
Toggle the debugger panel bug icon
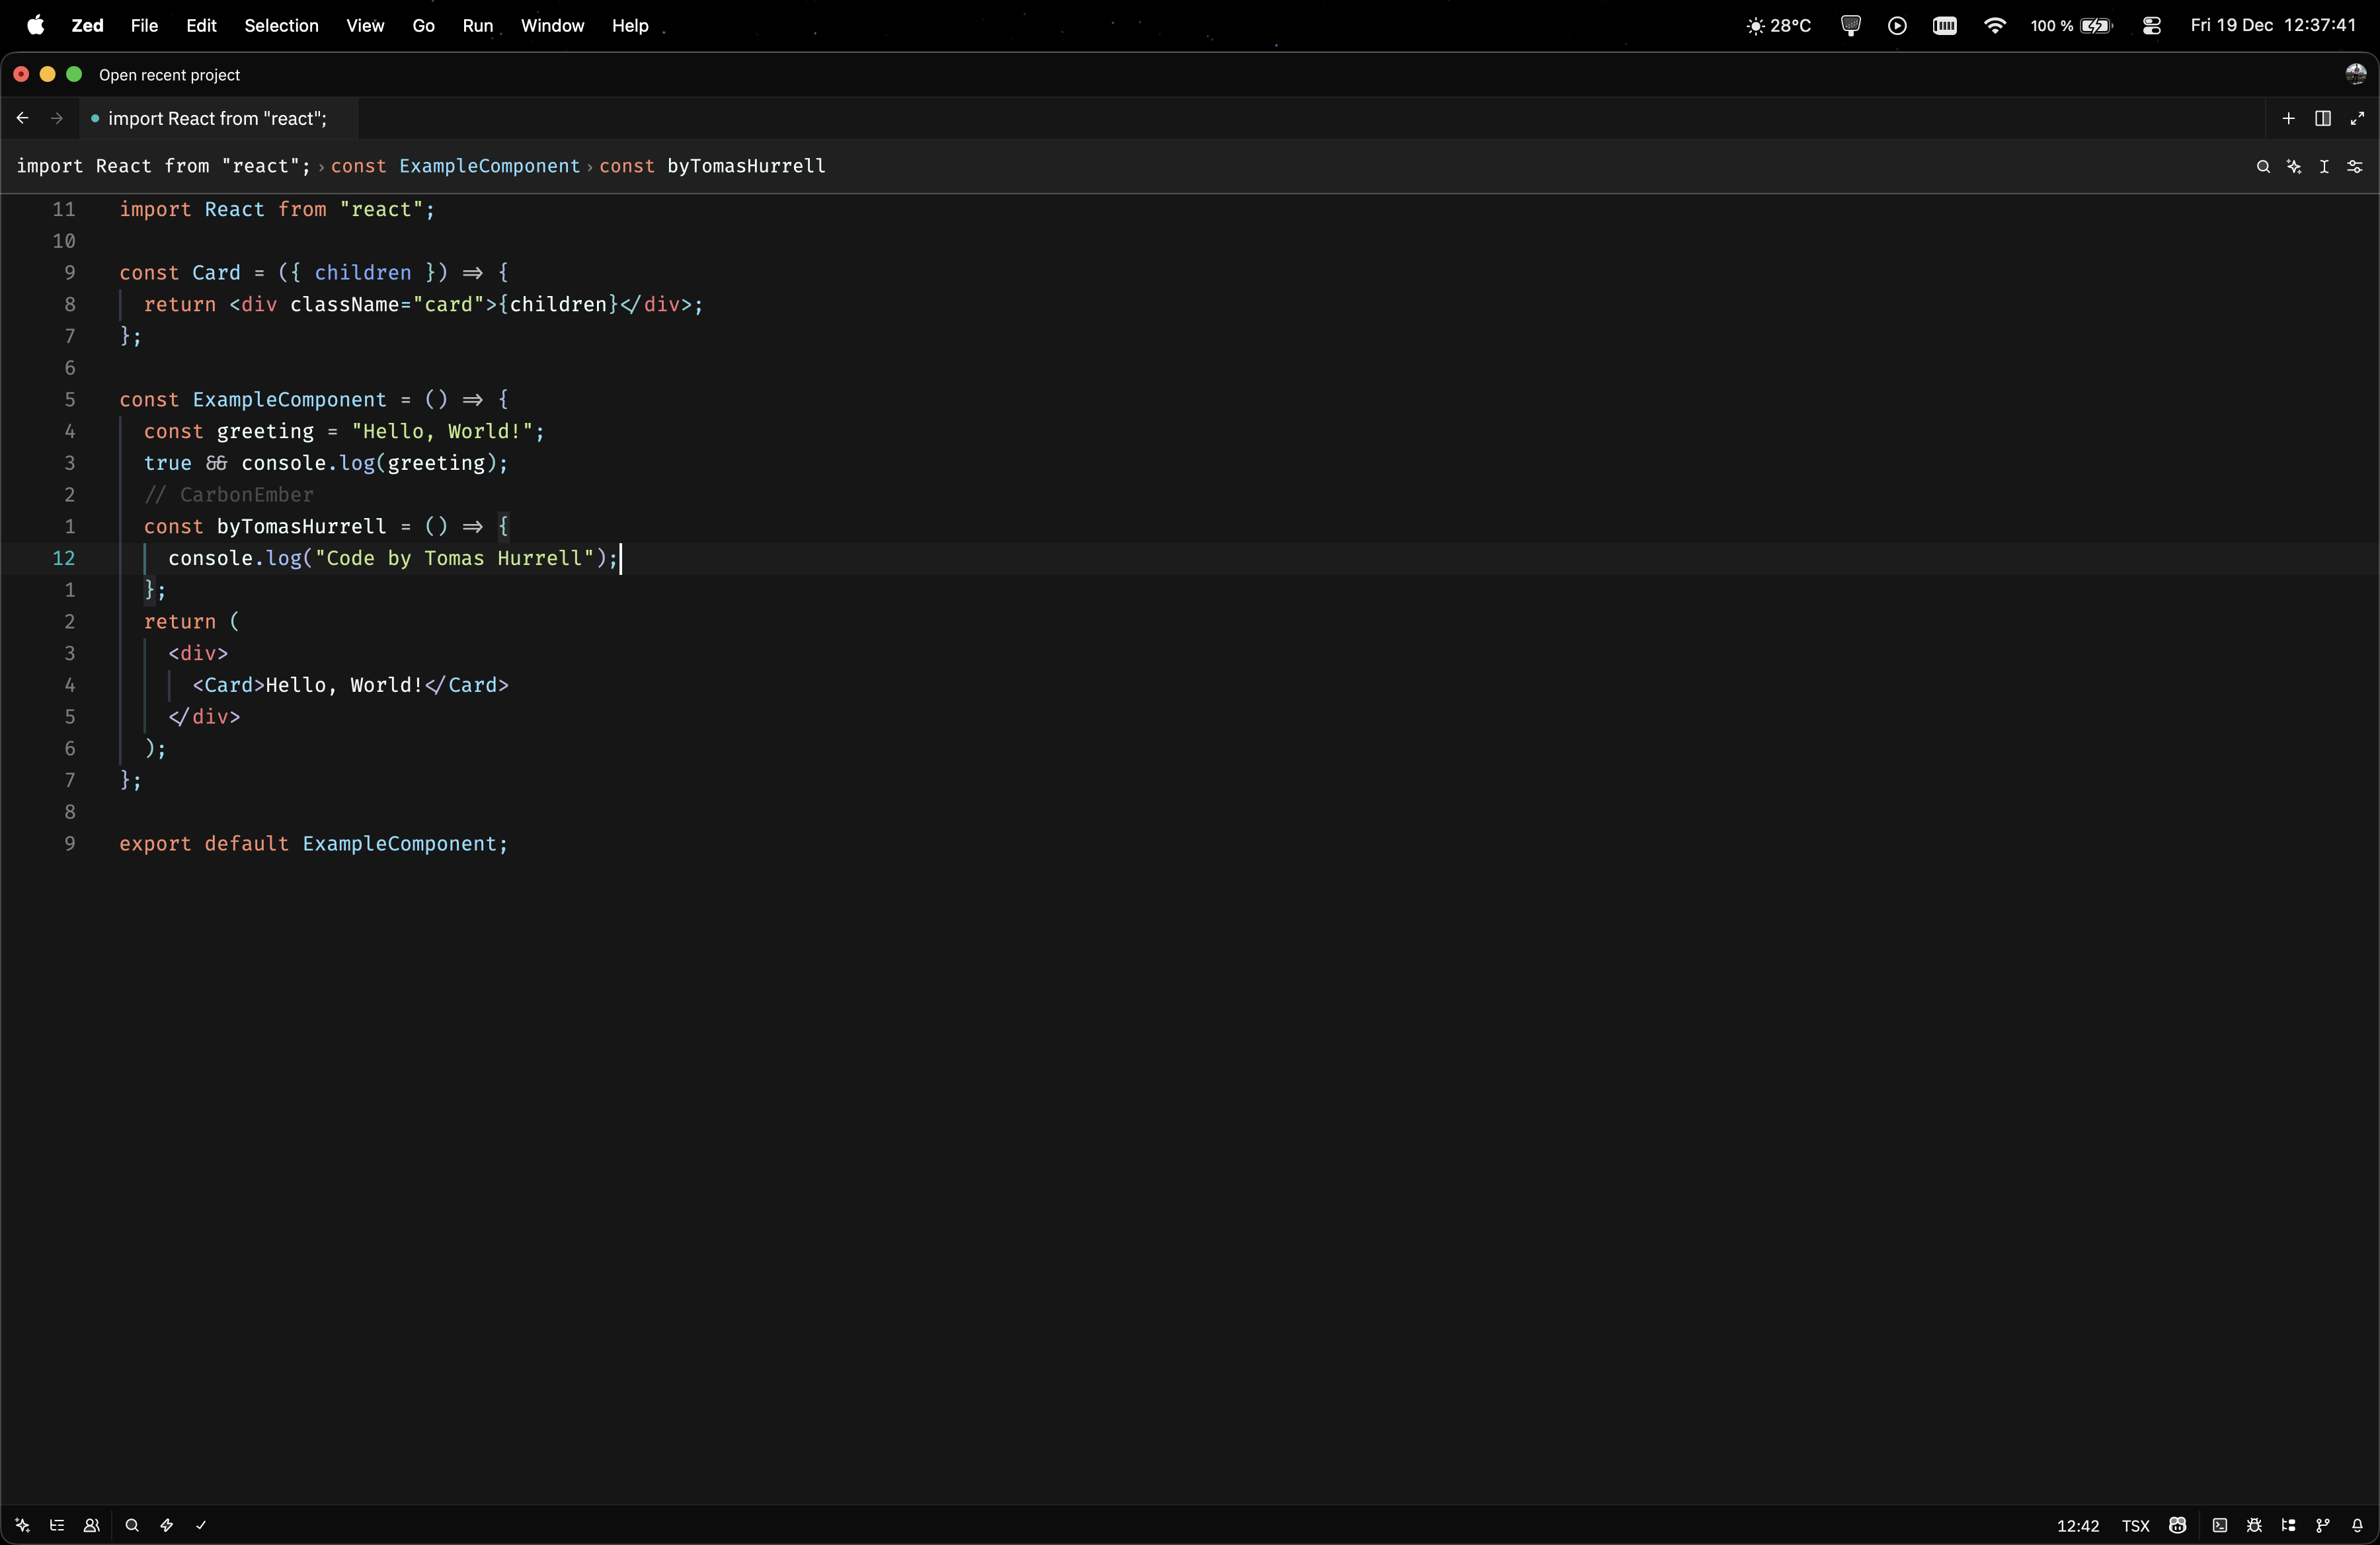tap(2254, 1525)
